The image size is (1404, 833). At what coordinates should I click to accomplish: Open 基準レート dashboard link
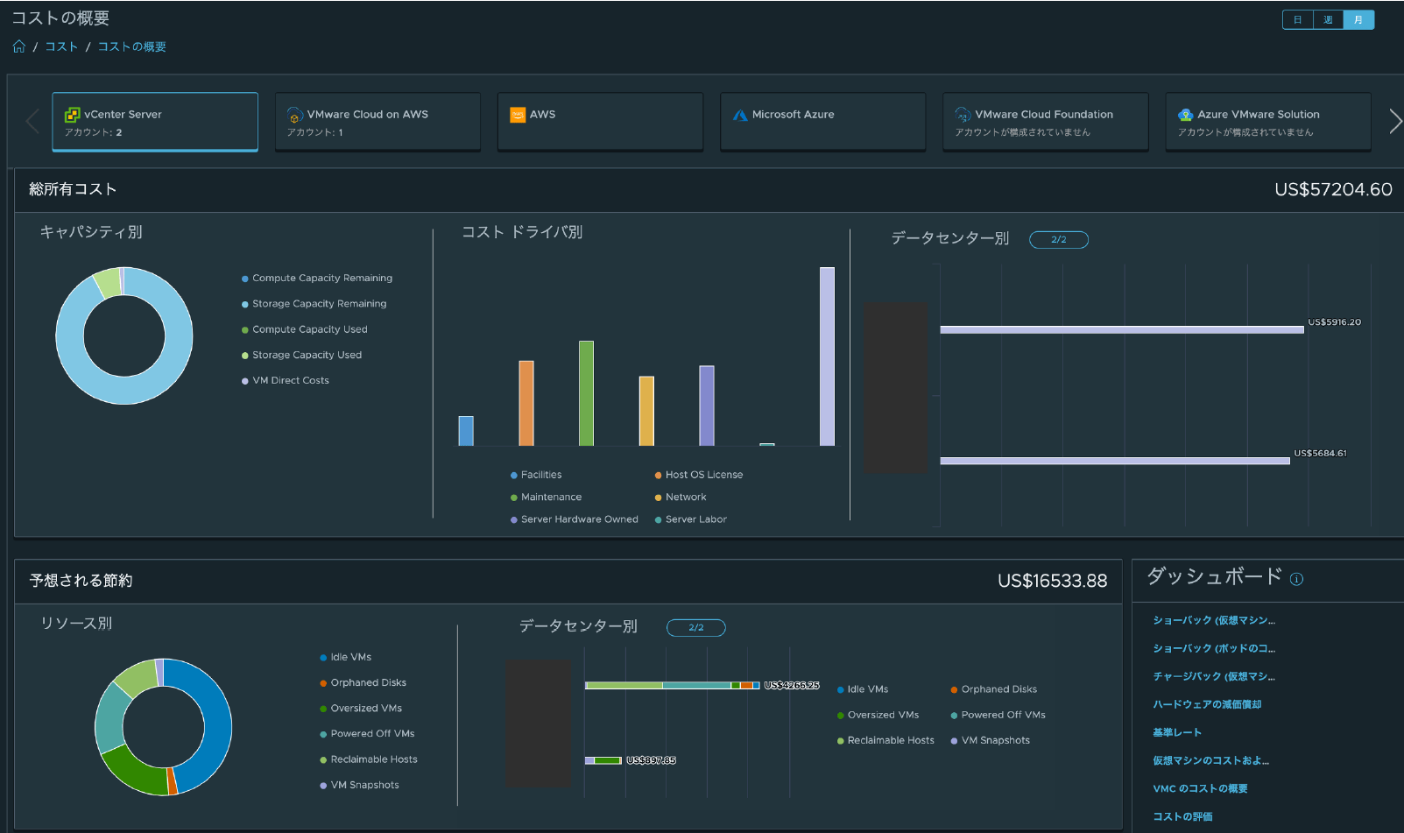tap(1177, 732)
